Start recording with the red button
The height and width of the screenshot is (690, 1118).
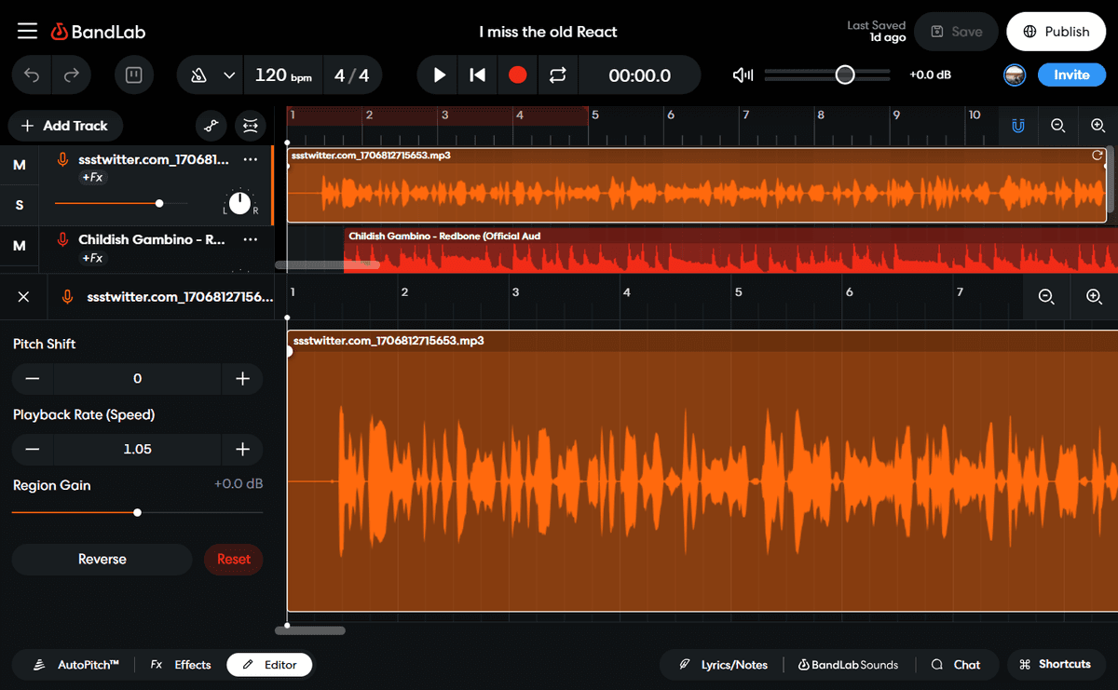[518, 75]
